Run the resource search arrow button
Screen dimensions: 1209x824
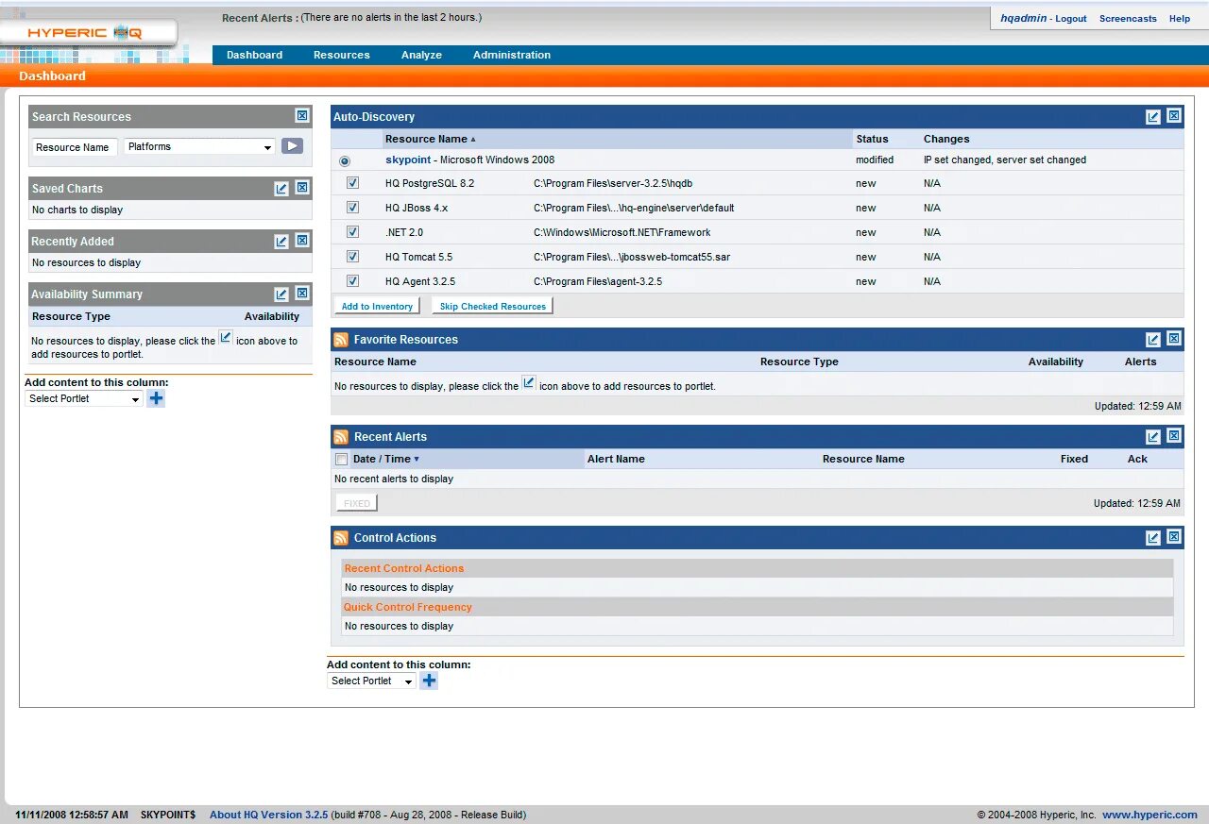click(x=292, y=146)
